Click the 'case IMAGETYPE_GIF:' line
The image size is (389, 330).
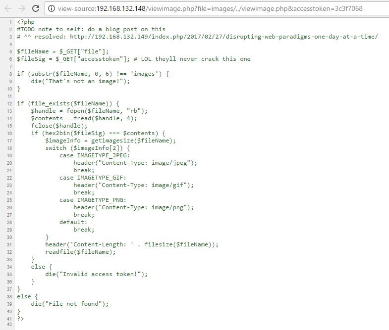[x=93, y=178]
